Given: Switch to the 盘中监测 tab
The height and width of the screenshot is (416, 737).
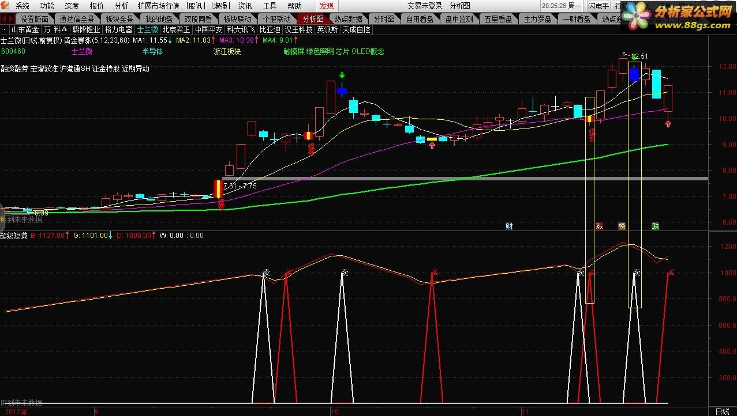Looking at the screenshot, I should pos(459,19).
